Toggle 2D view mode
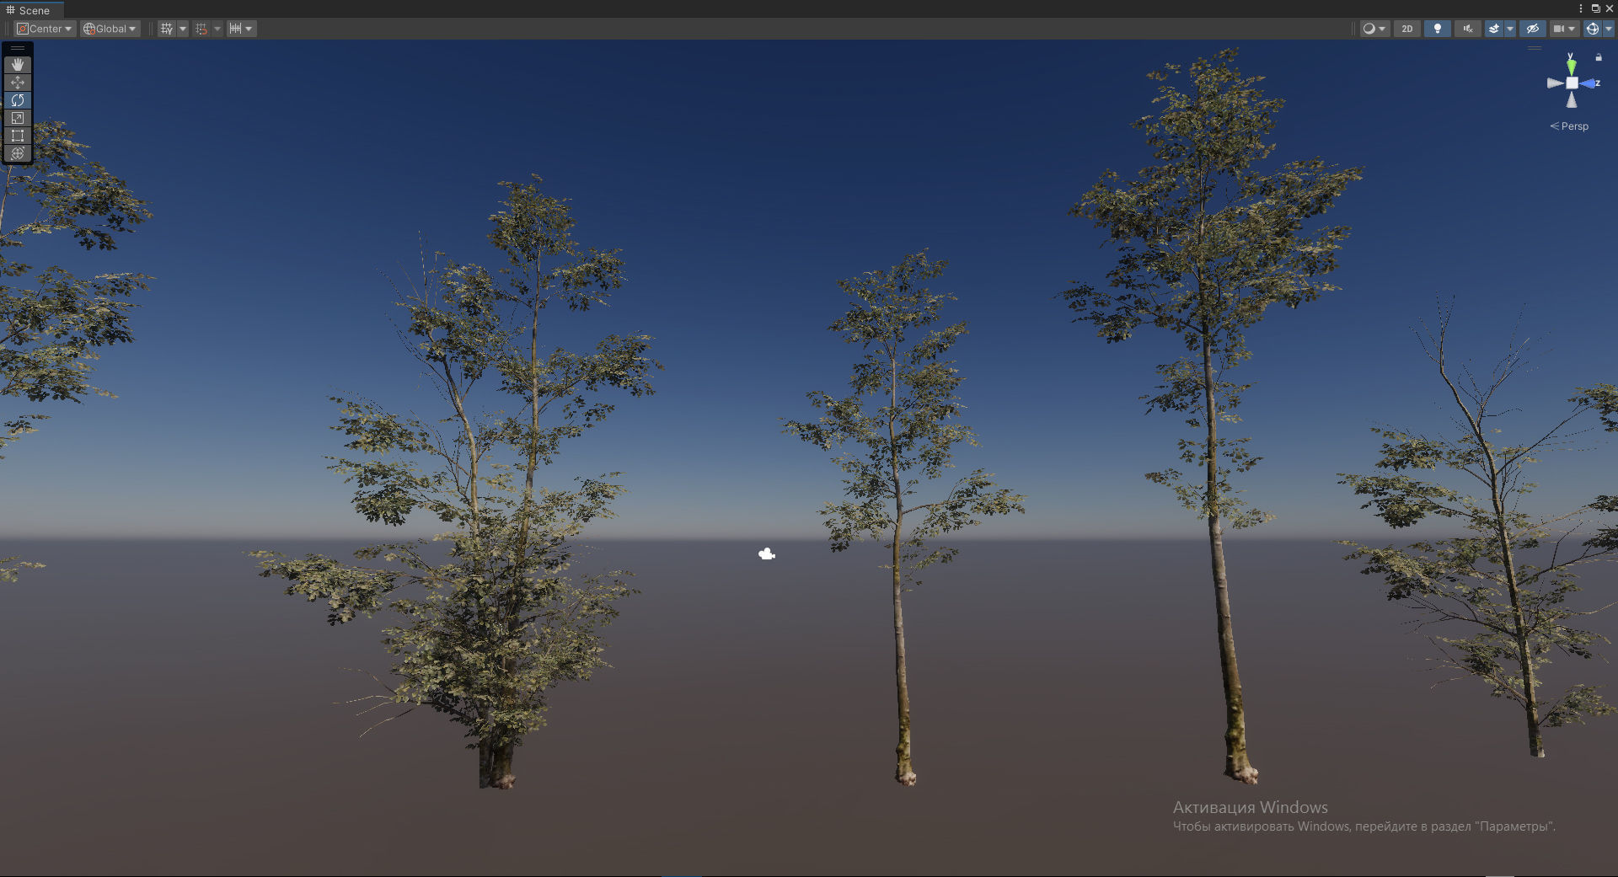Viewport: 1618px width, 877px height. pos(1407,29)
